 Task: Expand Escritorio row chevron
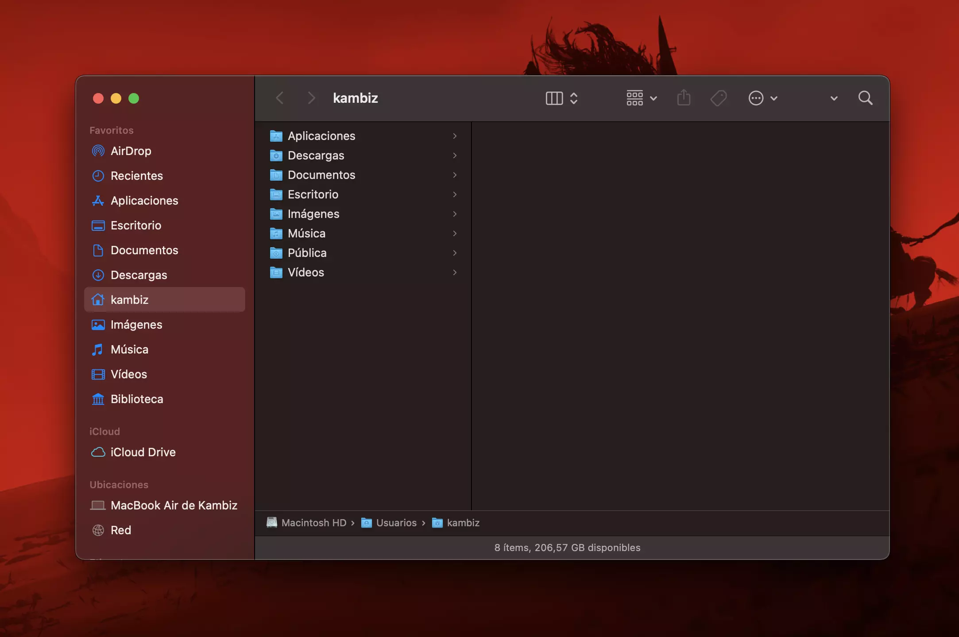click(455, 194)
